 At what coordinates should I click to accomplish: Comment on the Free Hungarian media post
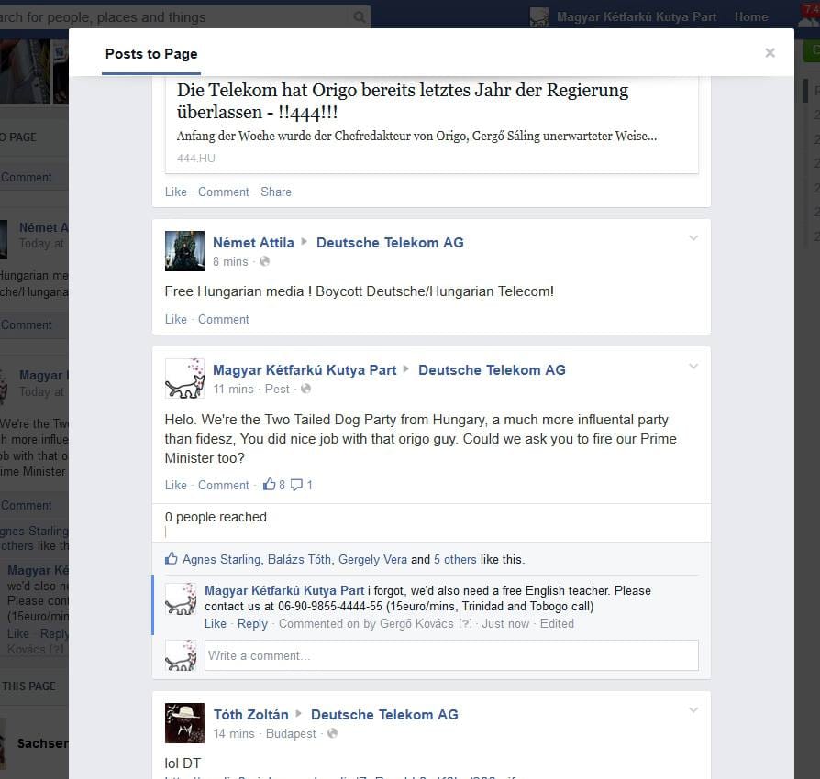click(223, 319)
